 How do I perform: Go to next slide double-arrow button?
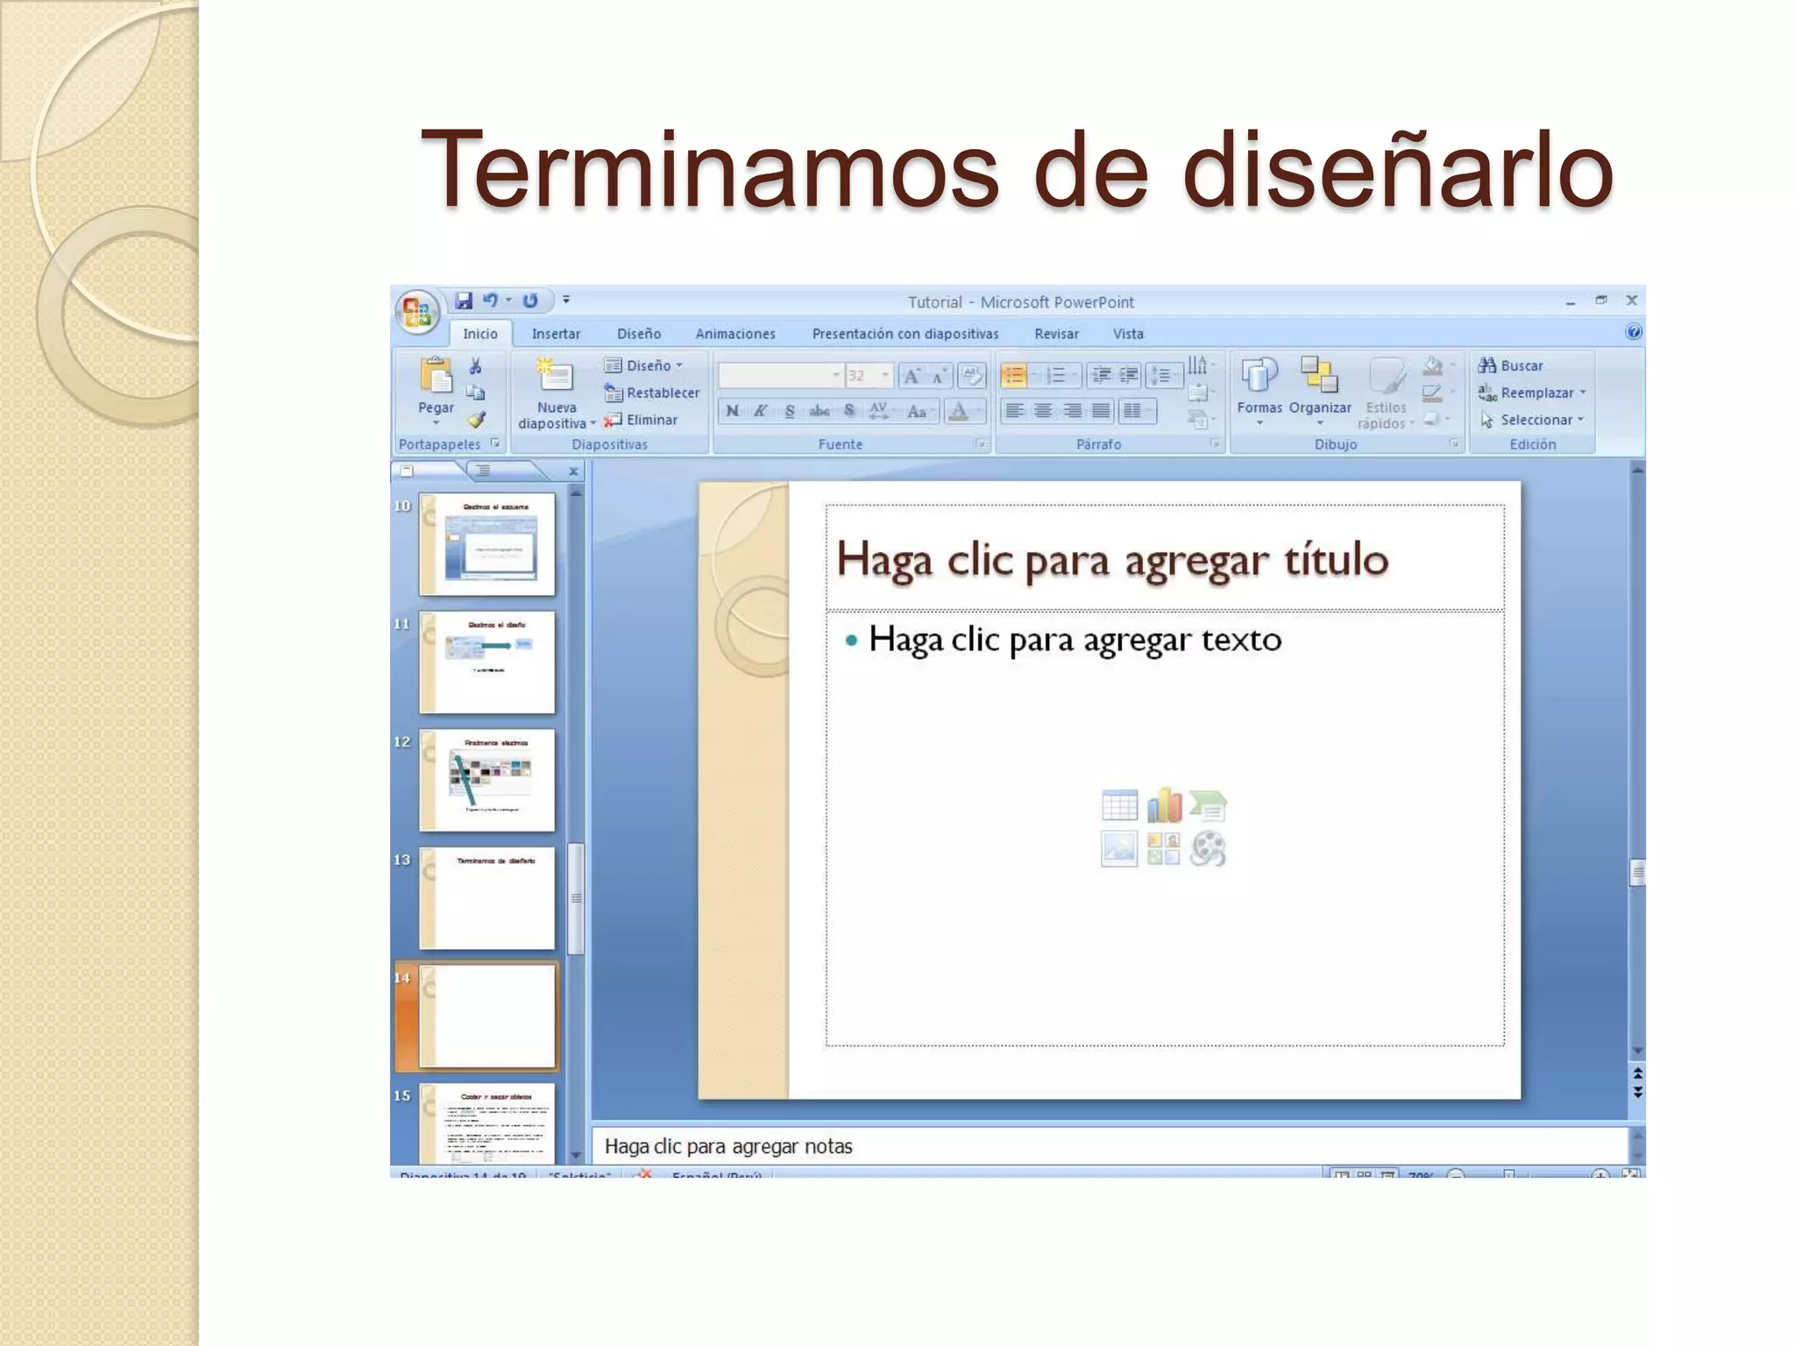(1637, 1093)
